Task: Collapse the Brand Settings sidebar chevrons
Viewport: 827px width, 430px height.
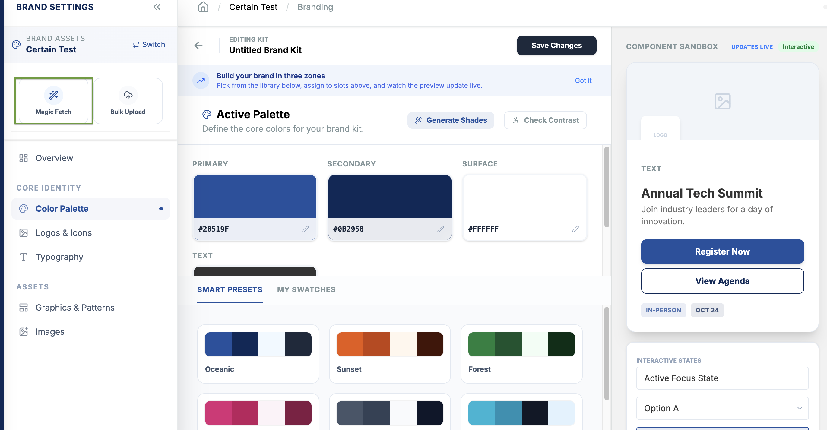Action: [157, 7]
